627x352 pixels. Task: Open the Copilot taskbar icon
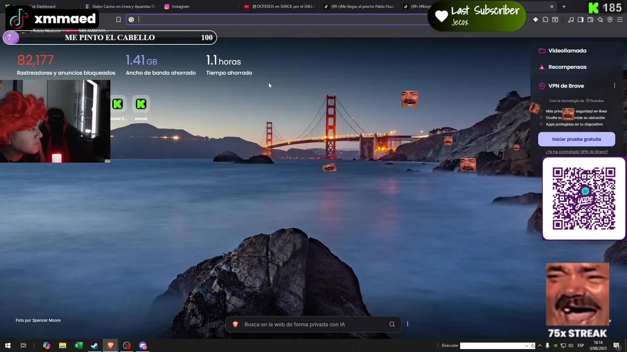(x=47, y=346)
